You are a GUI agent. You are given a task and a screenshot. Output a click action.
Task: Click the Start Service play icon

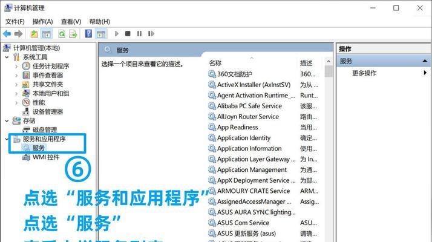(117, 34)
